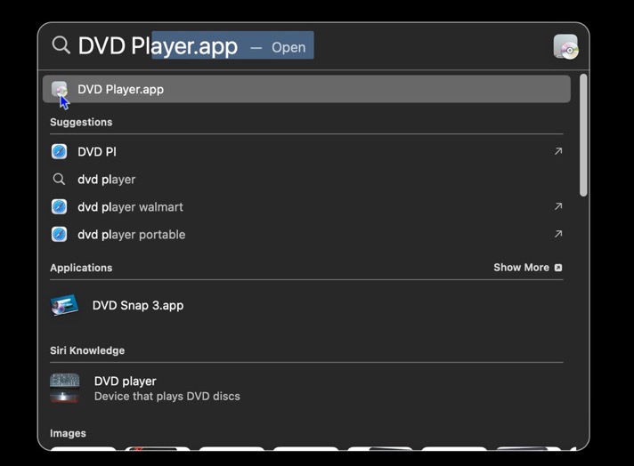Click Safari icon next to 'dvd player walmart'

click(x=60, y=207)
